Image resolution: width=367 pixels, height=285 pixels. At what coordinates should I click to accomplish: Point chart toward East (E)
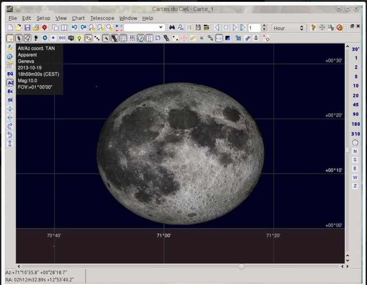355,168
